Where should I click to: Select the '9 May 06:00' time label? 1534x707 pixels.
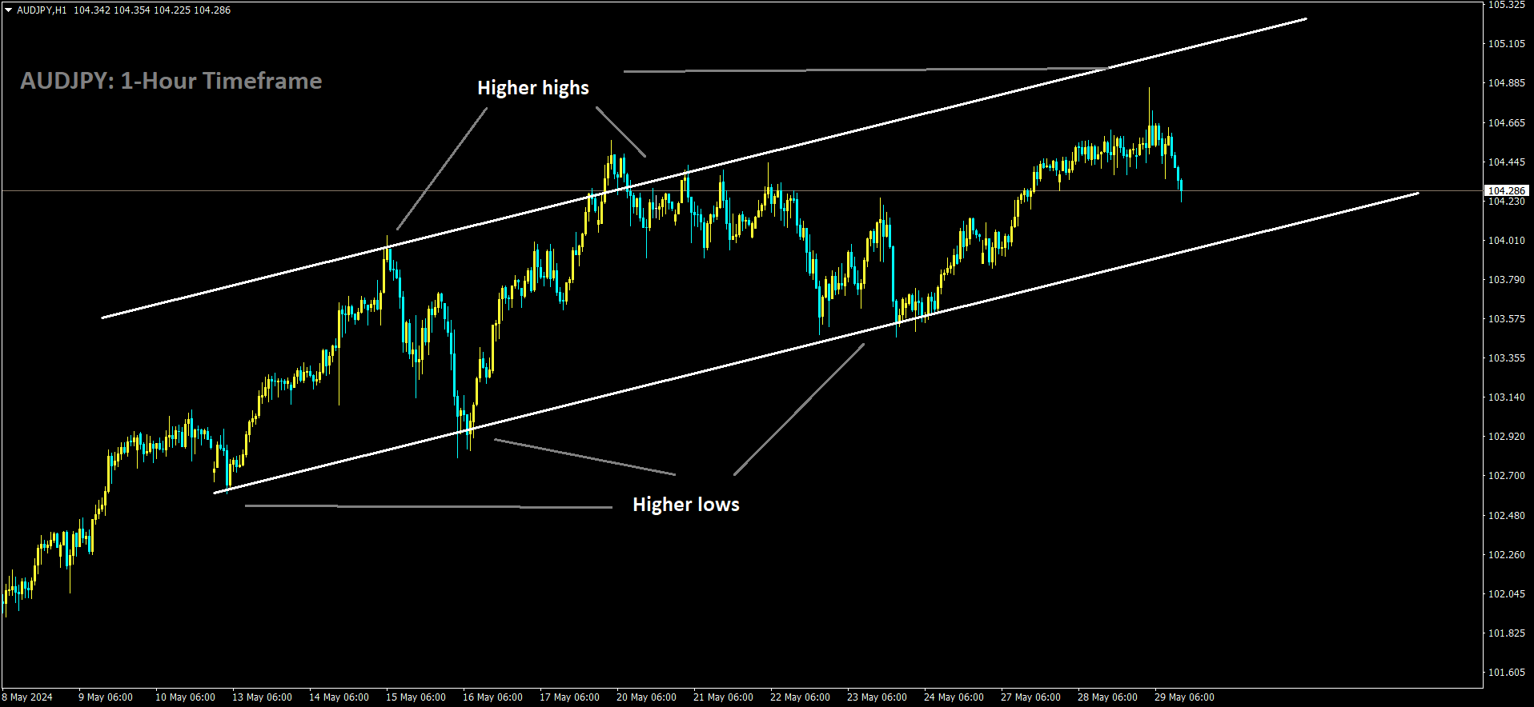(x=106, y=697)
